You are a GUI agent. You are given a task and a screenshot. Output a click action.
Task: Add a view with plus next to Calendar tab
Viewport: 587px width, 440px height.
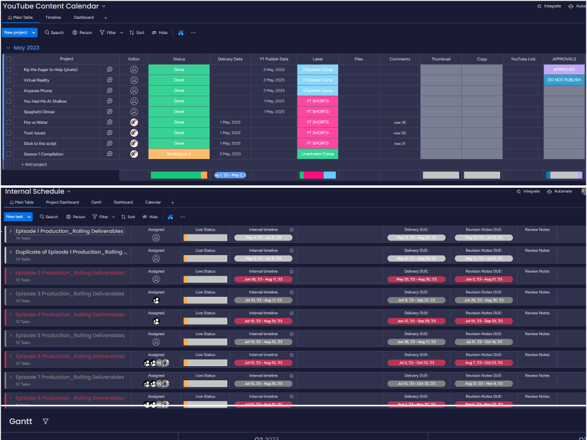[173, 202]
